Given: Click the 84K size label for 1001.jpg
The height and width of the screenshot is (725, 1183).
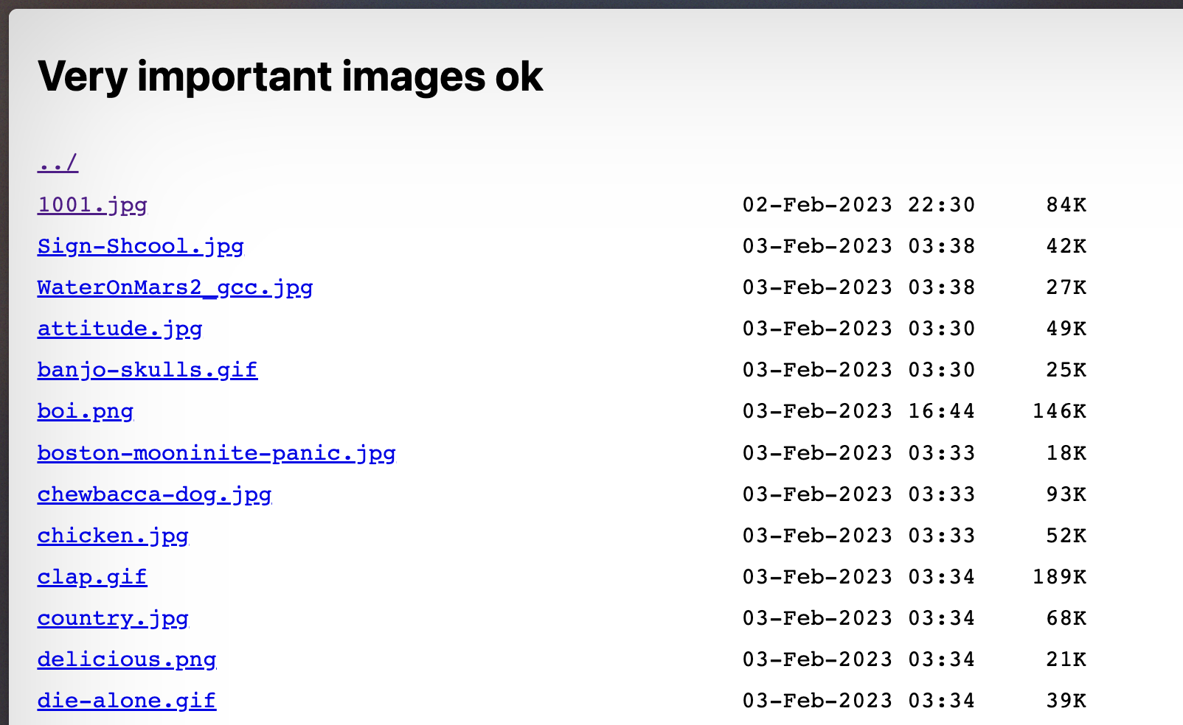Looking at the screenshot, I should tap(1065, 205).
